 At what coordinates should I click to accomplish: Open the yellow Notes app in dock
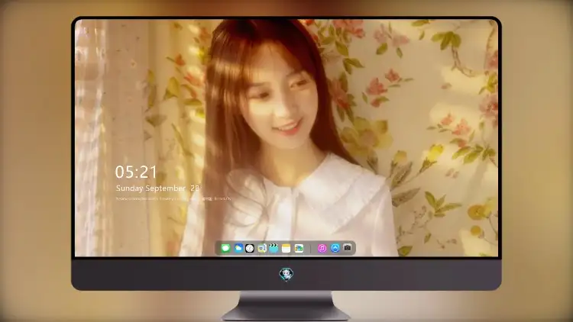(286, 248)
